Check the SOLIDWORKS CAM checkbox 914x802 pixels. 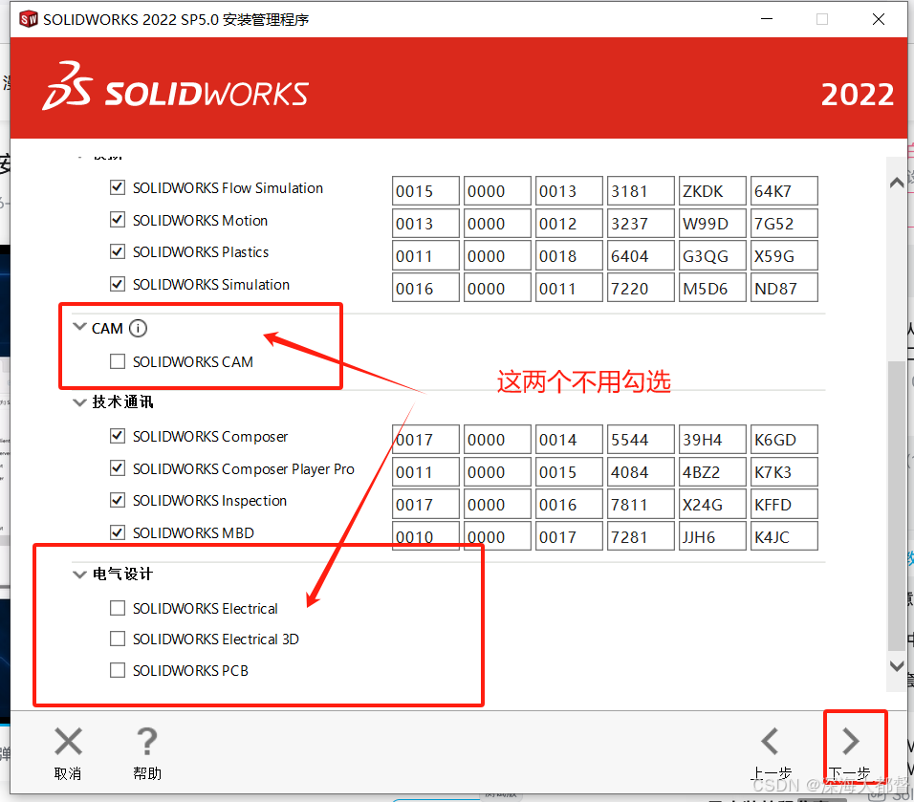tap(118, 361)
